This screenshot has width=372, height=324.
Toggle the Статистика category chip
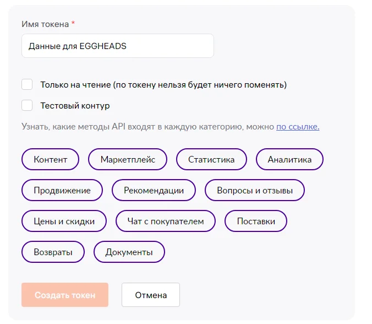tap(211, 159)
